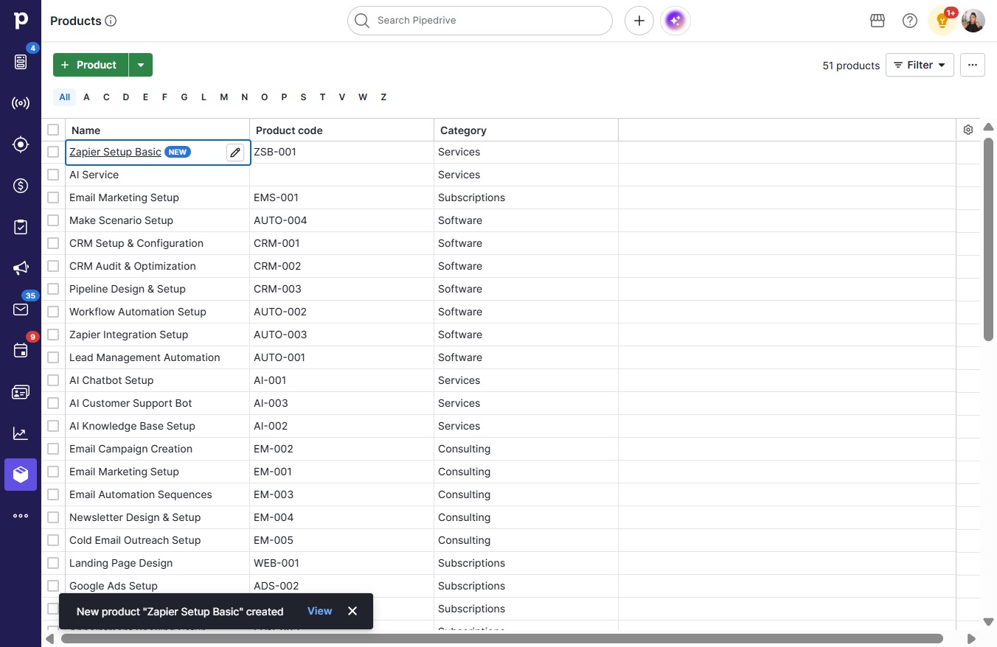Check the Zapier Setup Basic row checkbox

[x=53, y=152]
